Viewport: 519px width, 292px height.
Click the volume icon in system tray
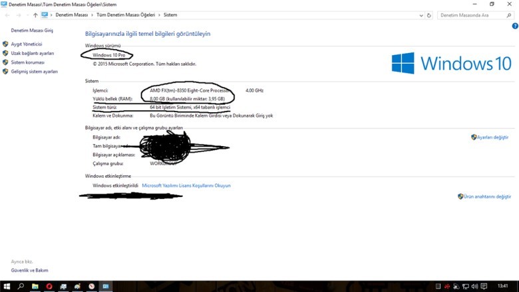474,287
